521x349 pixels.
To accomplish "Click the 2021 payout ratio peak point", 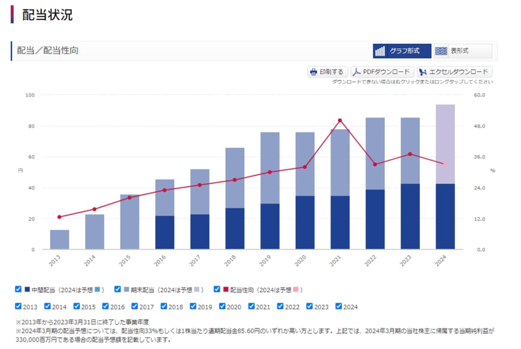I will pos(340,120).
